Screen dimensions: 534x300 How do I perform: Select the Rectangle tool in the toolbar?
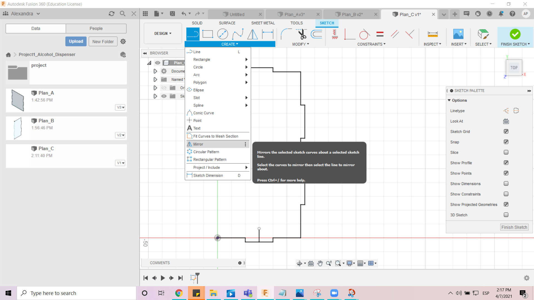coord(207,34)
